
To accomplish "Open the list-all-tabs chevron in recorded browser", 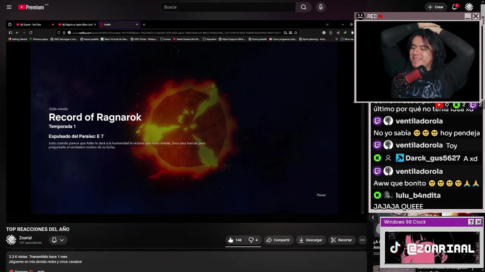I will click(x=327, y=25).
